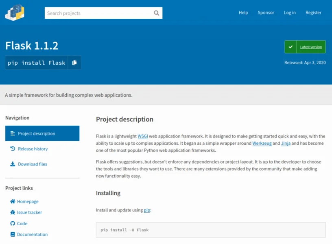Viewport: 332px width, 244px height.
Task: Open the Help menu link
Action: click(243, 13)
